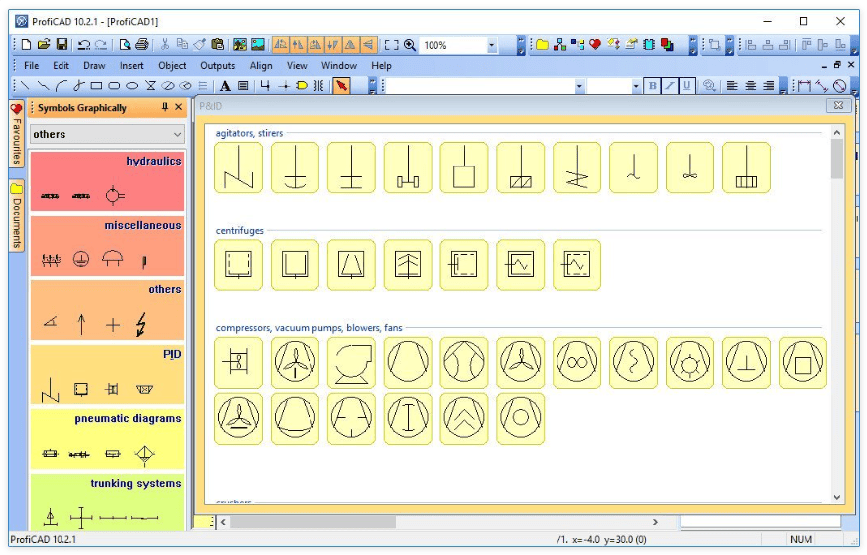This screenshot has height=555, width=867.
Task: Select the text tool with letter A
Action: (x=225, y=85)
